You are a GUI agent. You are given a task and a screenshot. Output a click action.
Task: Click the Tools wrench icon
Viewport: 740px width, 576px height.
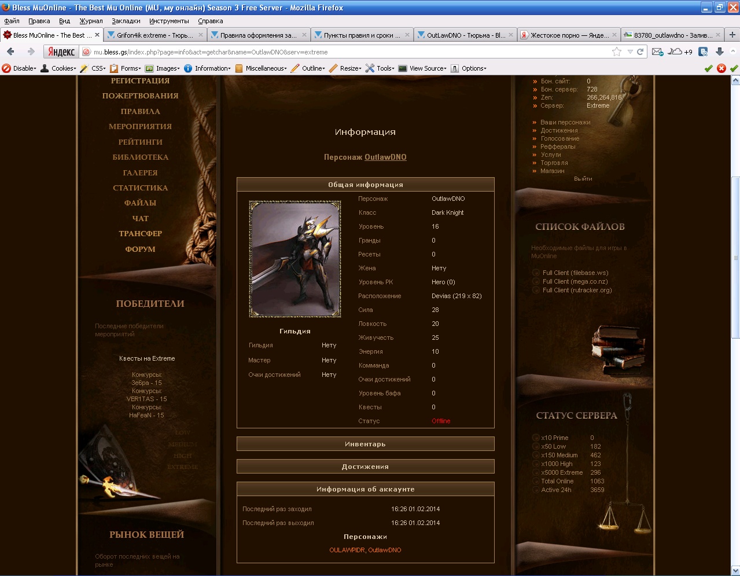click(370, 68)
